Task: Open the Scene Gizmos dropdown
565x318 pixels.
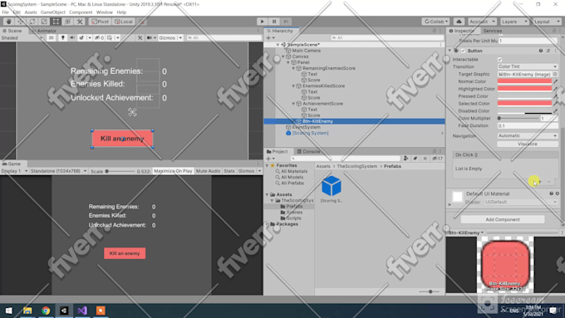Action: (x=170, y=38)
